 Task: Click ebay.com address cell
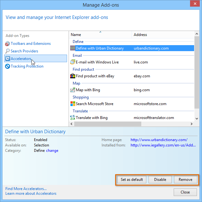(x=142, y=76)
